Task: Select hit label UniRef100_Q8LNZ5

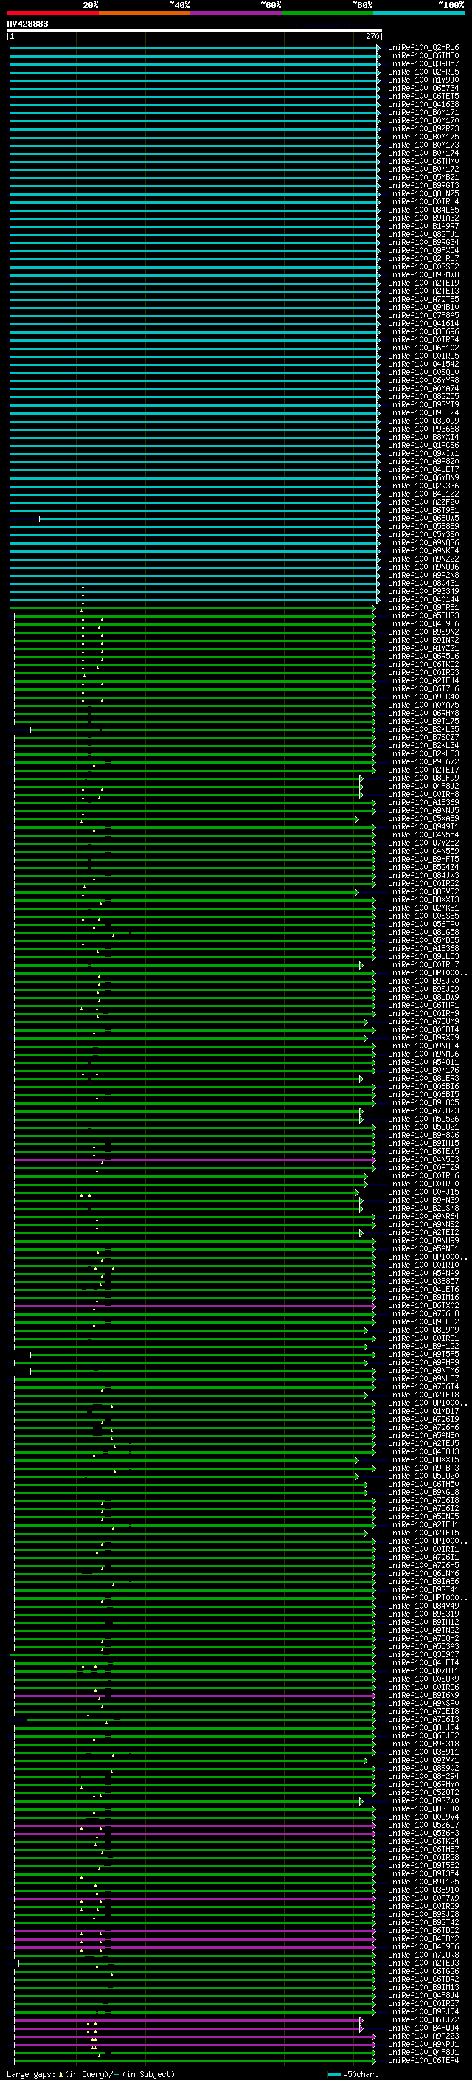Action: click(423, 194)
